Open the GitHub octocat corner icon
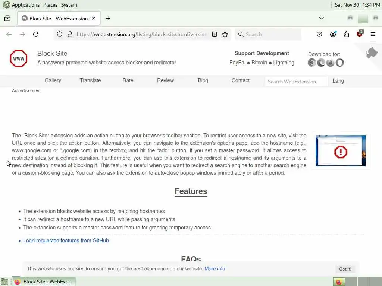382x286 pixels. pyautogui.click(x=372, y=53)
